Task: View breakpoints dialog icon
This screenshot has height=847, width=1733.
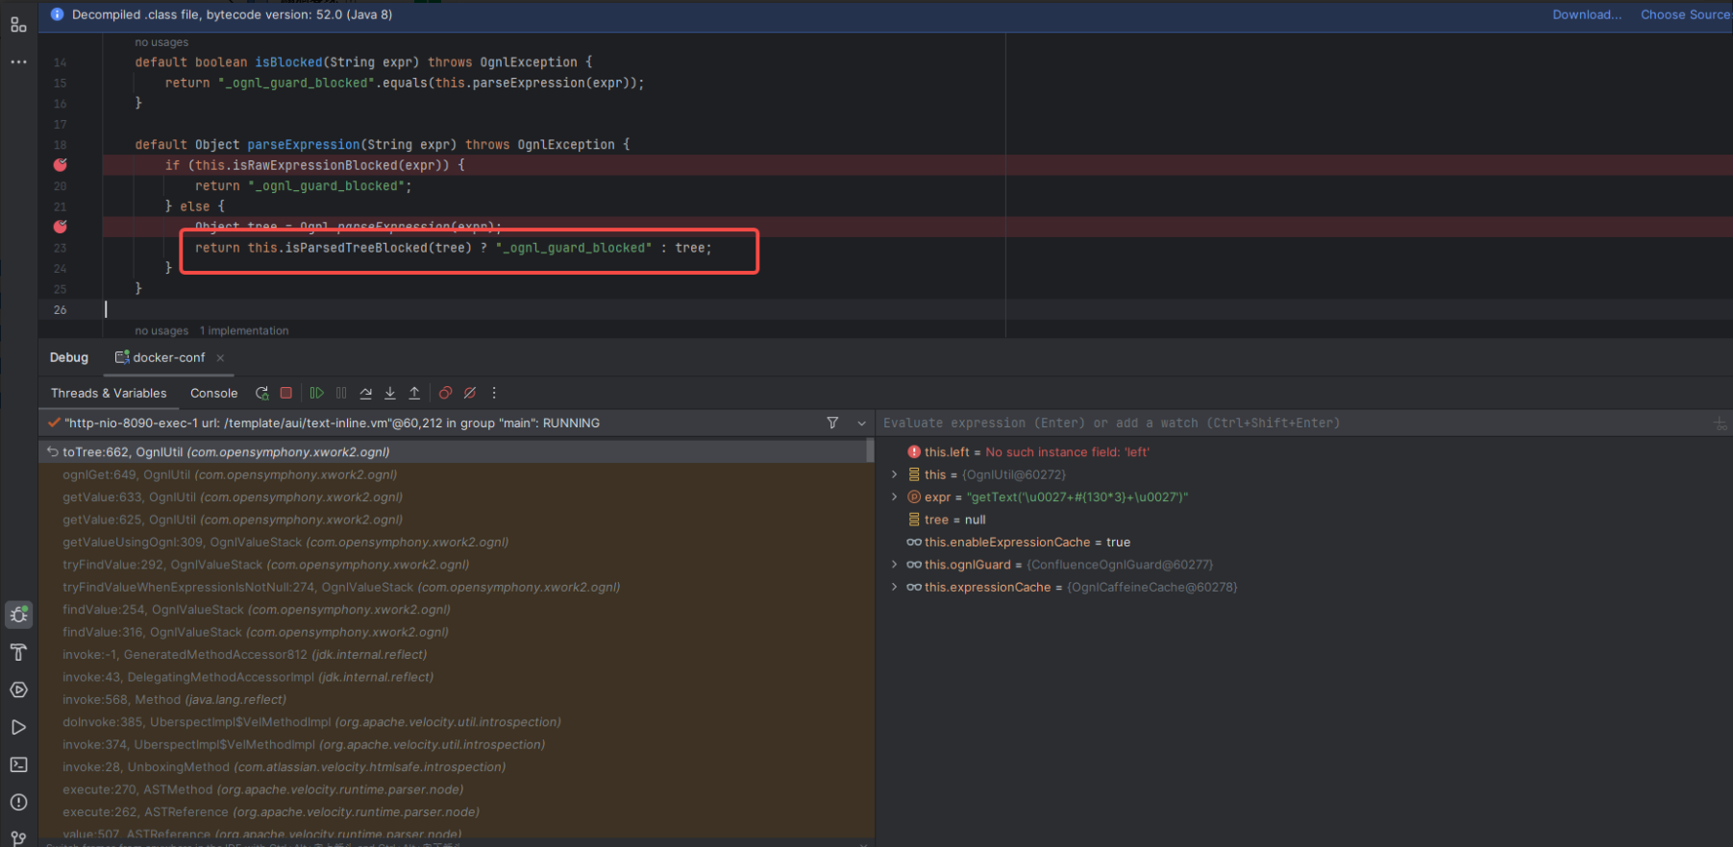Action: tap(445, 393)
